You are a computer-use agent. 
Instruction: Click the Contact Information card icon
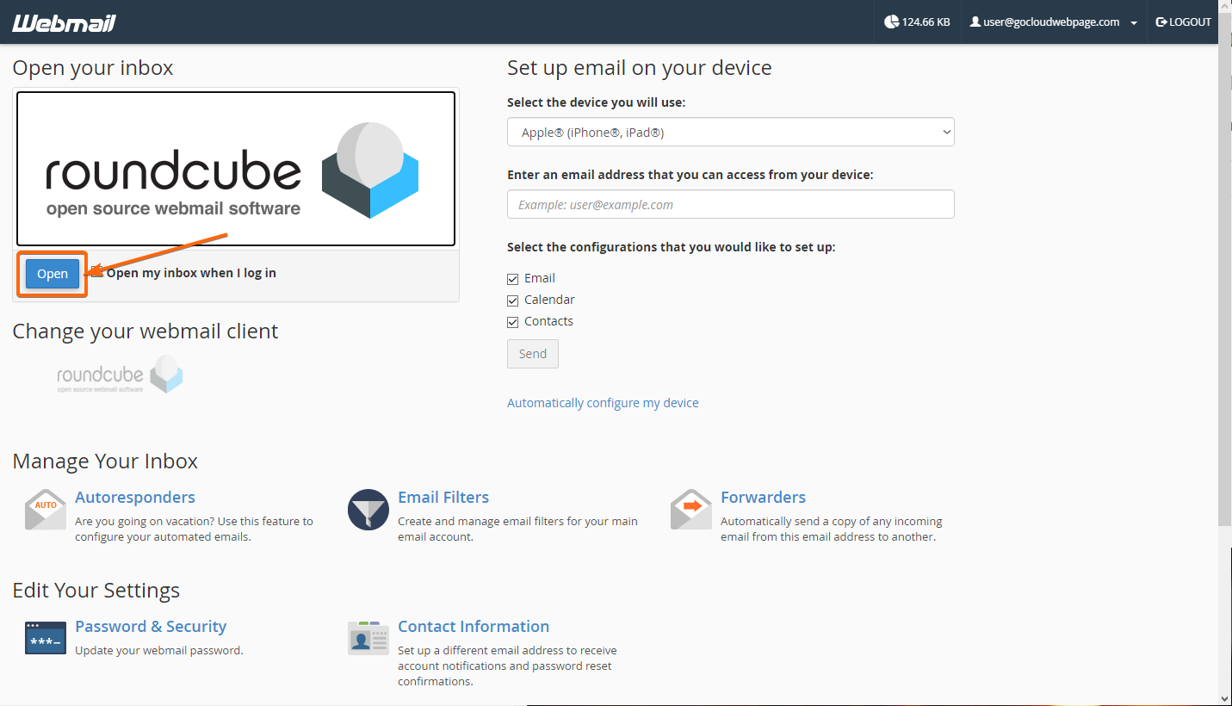(368, 638)
